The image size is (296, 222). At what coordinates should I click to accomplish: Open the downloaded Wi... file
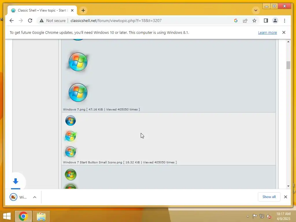(18, 197)
